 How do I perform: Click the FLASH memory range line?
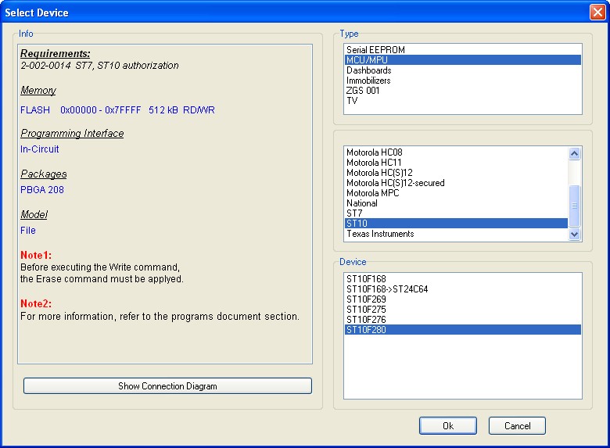click(x=117, y=110)
